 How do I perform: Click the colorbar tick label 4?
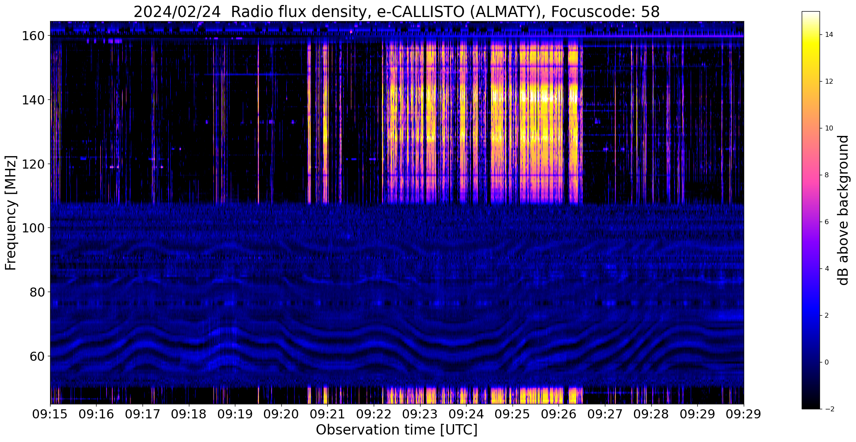pos(827,269)
